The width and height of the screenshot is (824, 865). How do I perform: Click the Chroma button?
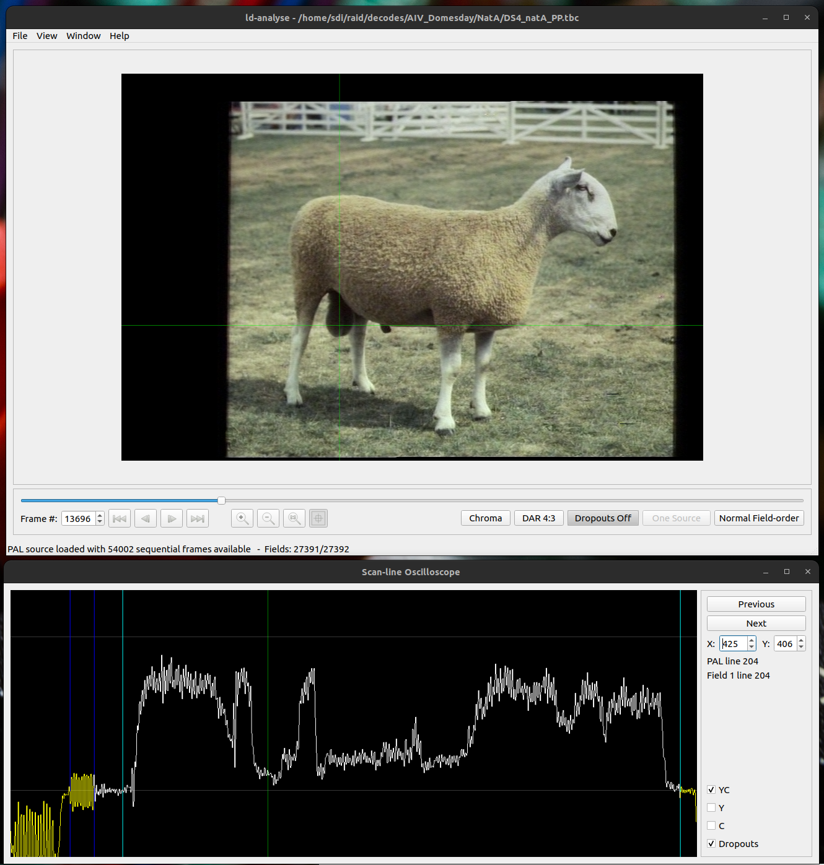point(485,518)
